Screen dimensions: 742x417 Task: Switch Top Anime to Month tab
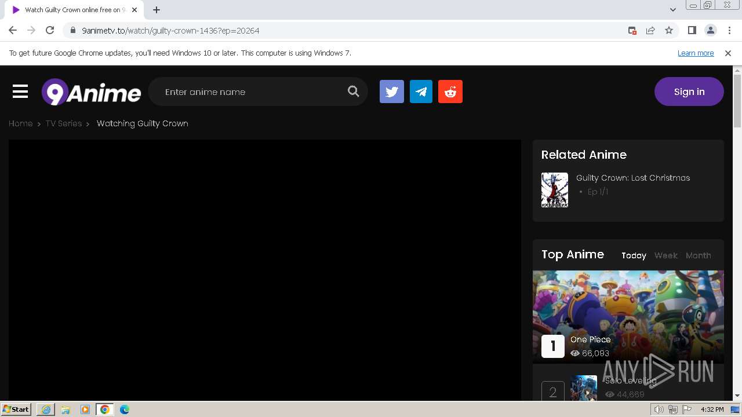pyautogui.click(x=699, y=255)
